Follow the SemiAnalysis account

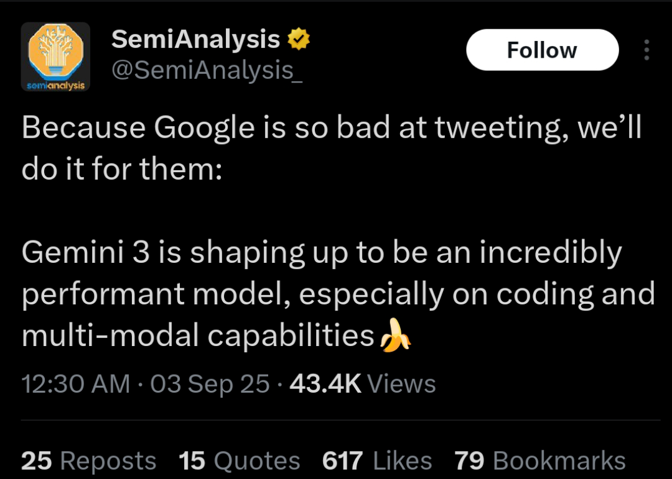[542, 50]
